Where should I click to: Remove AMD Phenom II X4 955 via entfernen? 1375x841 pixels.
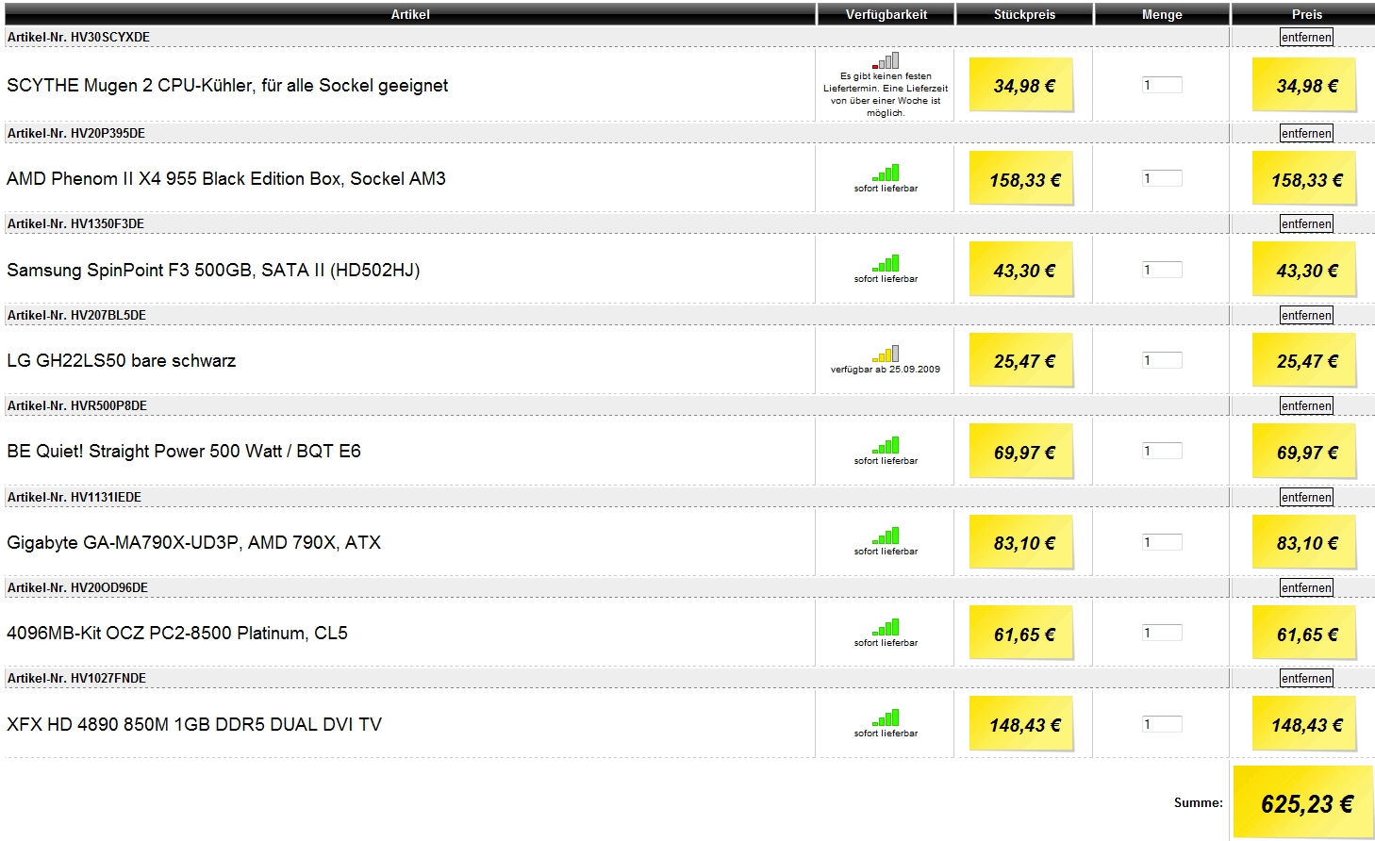coord(1306,133)
